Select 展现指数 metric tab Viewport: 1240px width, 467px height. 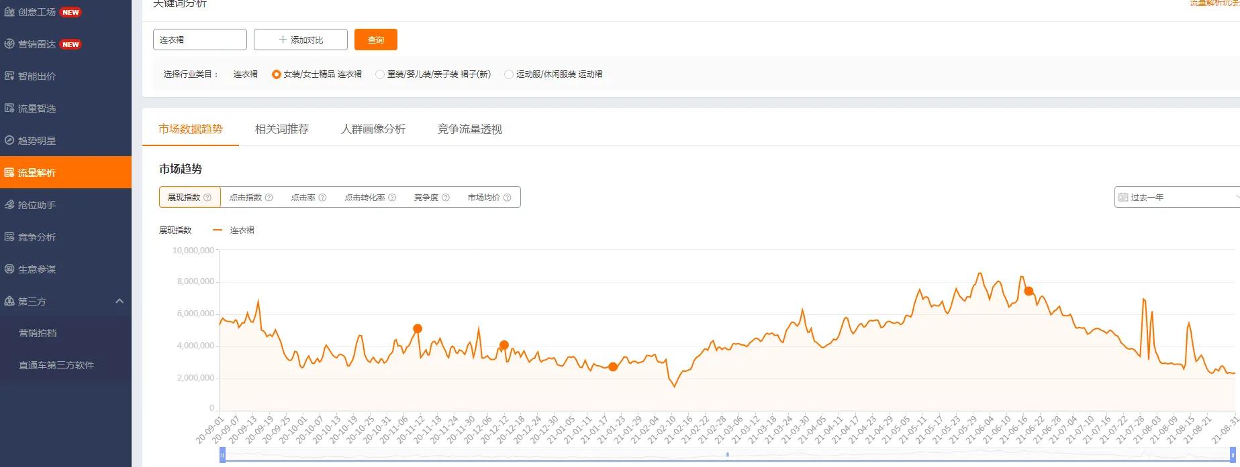pos(190,197)
